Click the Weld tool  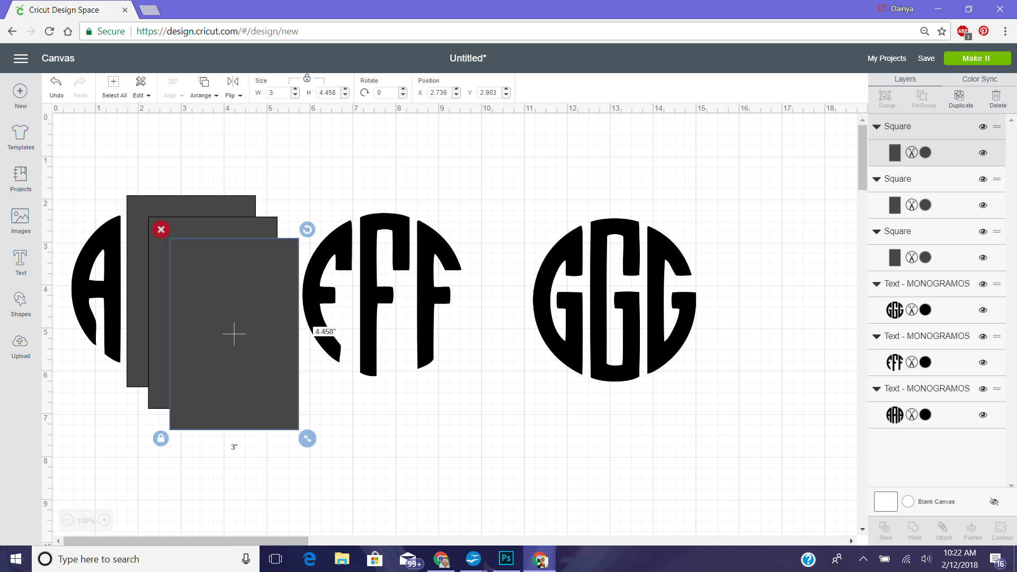914,531
